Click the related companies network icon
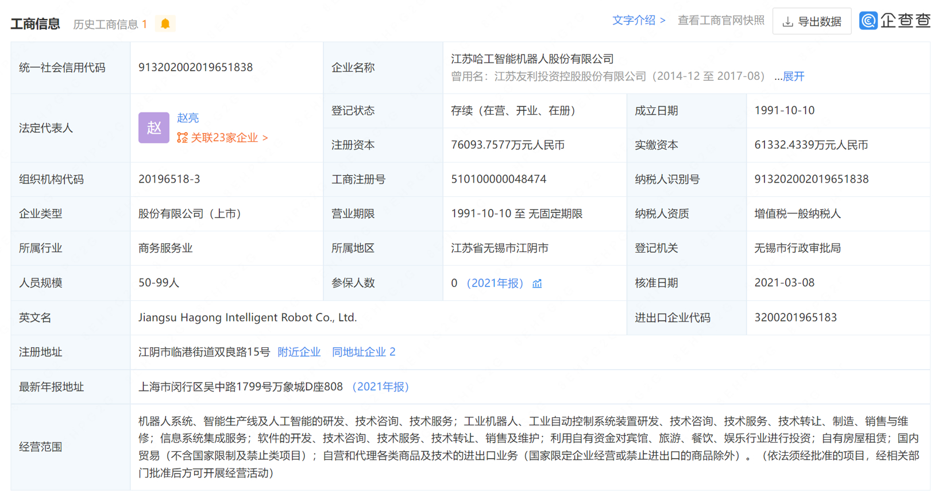The width and height of the screenshot is (942, 492). [x=182, y=138]
